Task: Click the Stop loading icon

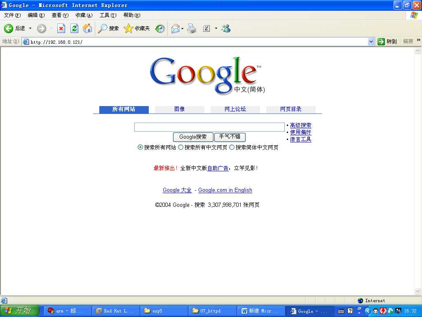Action: tap(61, 28)
